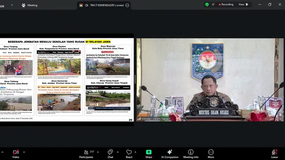Click the Menteri Dalam Negeri video tile
This screenshot has width=285, height=160.
click(210, 80)
